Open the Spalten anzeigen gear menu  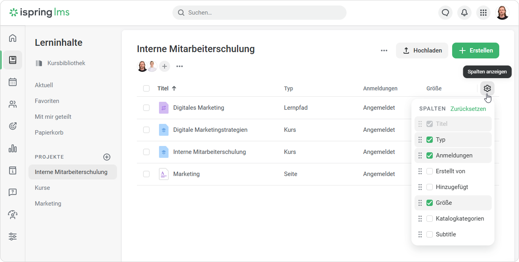[487, 88]
